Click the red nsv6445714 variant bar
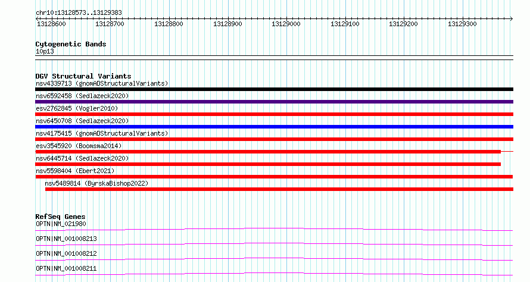 [x=268, y=164]
